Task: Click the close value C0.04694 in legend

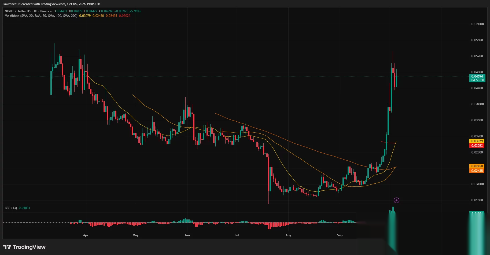Action: pos(106,11)
